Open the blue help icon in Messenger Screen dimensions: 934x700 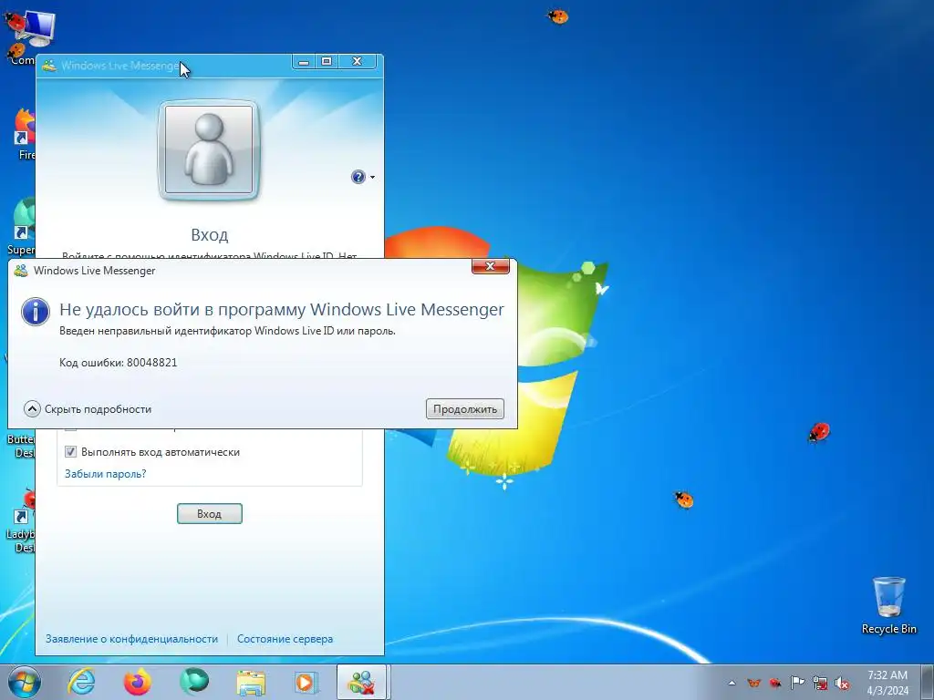[x=358, y=177]
